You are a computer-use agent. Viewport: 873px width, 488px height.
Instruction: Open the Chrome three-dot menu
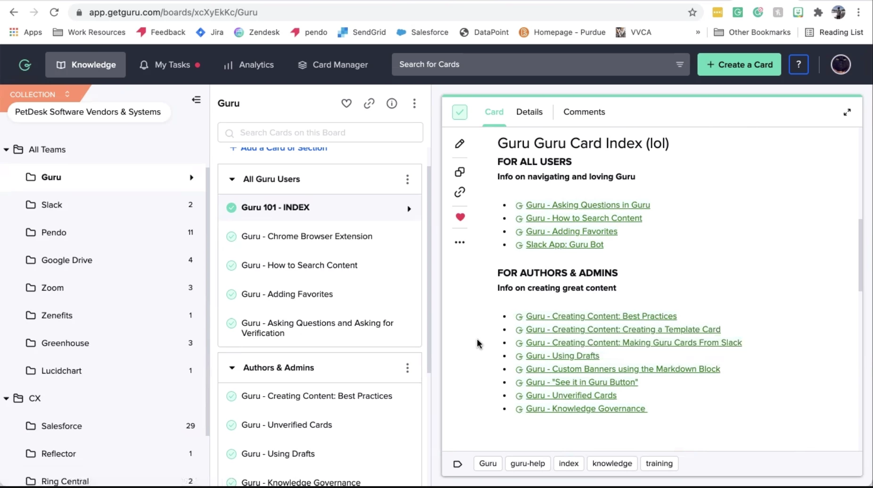(858, 12)
